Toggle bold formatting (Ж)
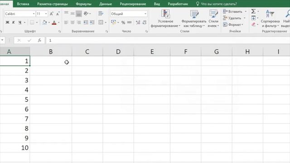This screenshot has width=290, height=163. coord(7,23)
